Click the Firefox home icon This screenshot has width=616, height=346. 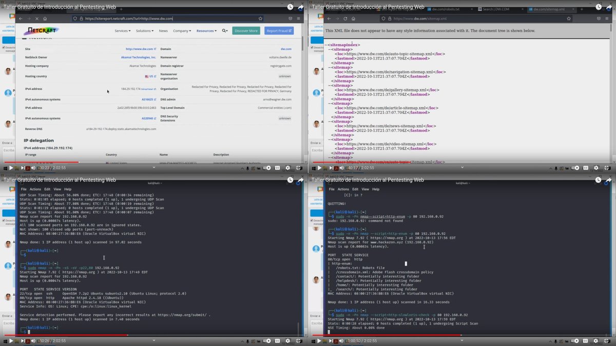click(x=353, y=17)
